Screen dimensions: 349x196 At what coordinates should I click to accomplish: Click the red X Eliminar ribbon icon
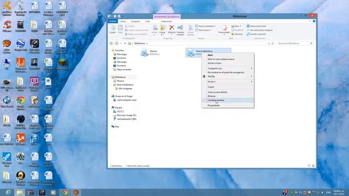point(172,29)
